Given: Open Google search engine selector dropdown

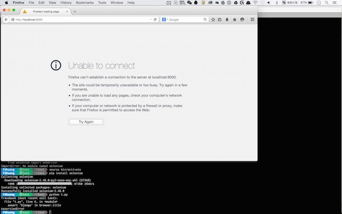Looking at the screenshot, I should [165, 19].
